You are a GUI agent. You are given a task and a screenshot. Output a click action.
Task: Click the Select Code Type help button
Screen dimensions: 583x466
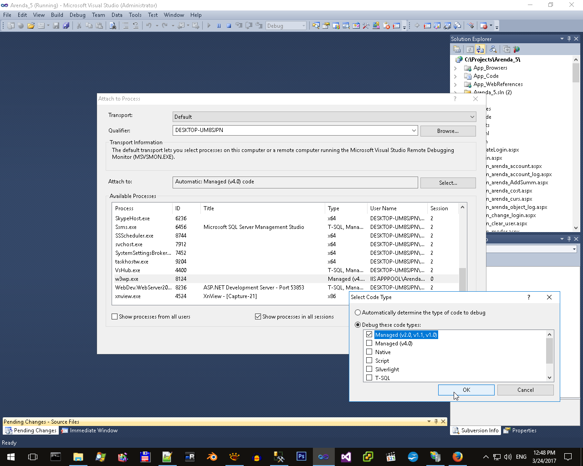click(x=529, y=297)
